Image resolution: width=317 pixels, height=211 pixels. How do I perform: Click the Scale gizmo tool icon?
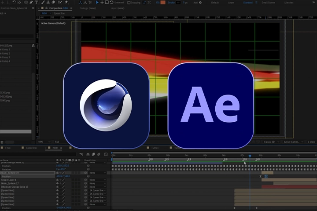pyautogui.click(x=107, y=2)
